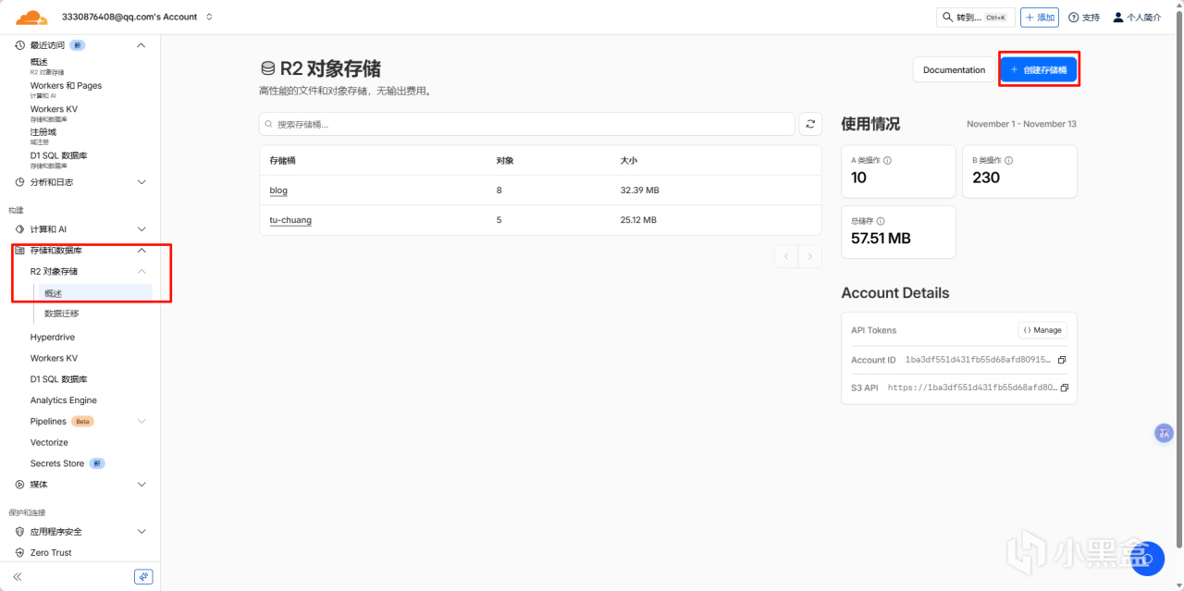Open 个人简介 (Profile) menu
This screenshot has width=1184, height=591.
[x=1137, y=17]
